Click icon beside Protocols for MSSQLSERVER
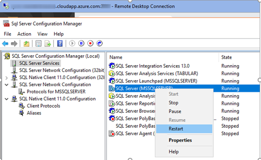Viewport: 261px width, 160px height. click(x=22, y=91)
